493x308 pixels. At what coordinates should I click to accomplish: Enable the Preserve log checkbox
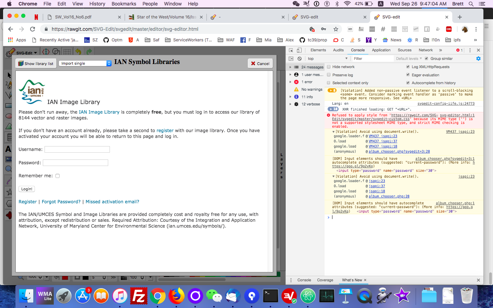click(x=328, y=75)
